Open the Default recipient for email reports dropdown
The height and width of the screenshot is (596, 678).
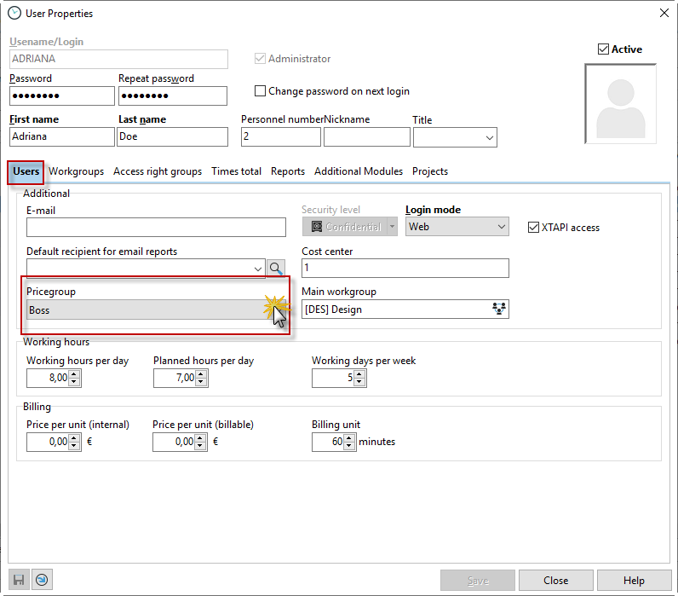[258, 269]
